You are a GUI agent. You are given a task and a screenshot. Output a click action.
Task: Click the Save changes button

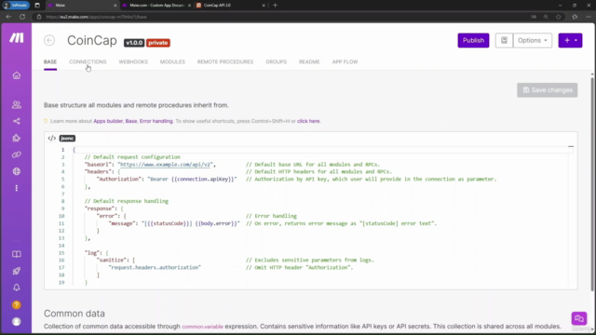[x=548, y=90]
